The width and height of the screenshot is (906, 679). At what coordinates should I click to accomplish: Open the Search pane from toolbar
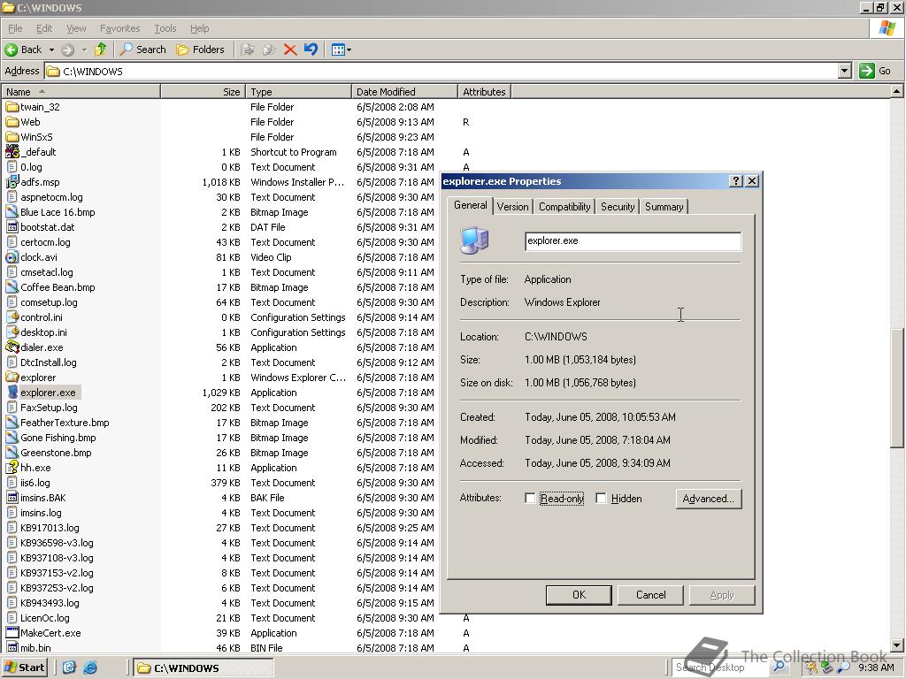tap(142, 50)
